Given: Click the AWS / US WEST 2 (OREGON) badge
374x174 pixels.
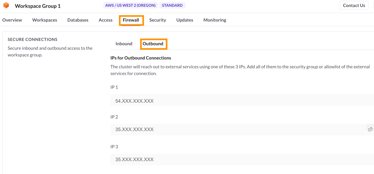Looking at the screenshot, I should point(130,5).
